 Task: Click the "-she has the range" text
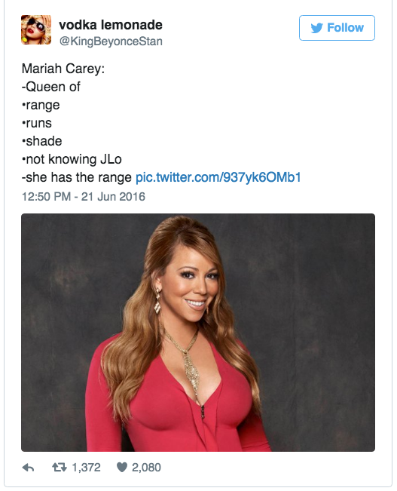coord(77,177)
